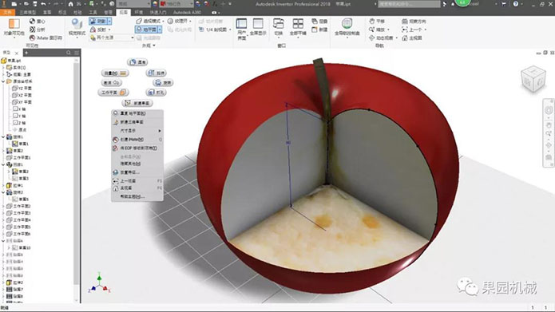Click the New Sketch button in marking menu
This screenshot has width=555, height=312.
coord(137,103)
